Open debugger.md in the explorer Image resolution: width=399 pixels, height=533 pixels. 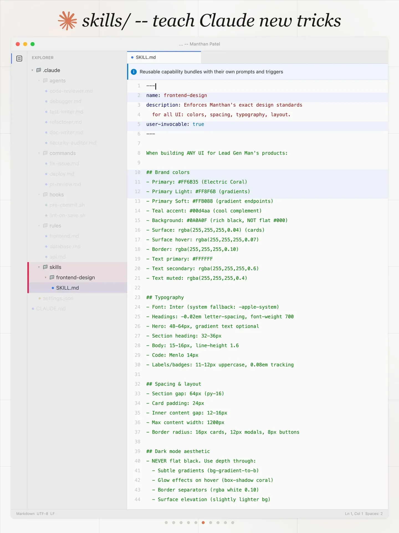click(x=65, y=101)
